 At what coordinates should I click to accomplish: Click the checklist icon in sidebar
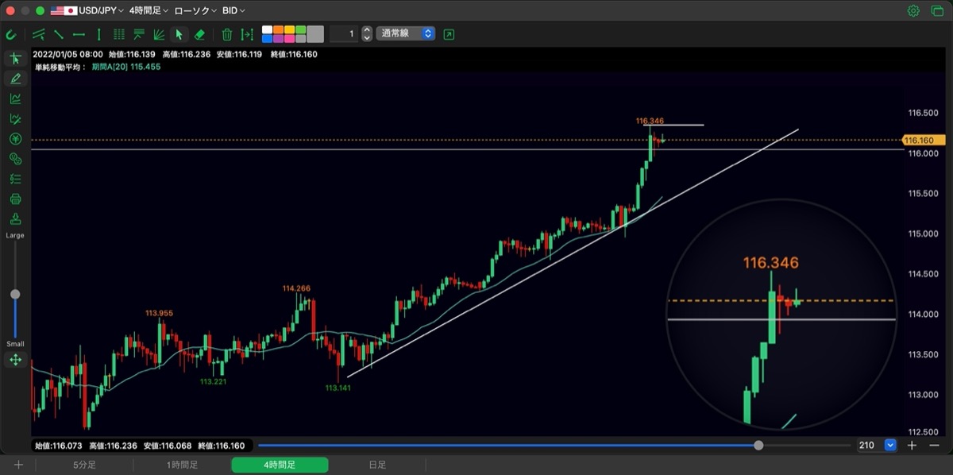tap(15, 179)
